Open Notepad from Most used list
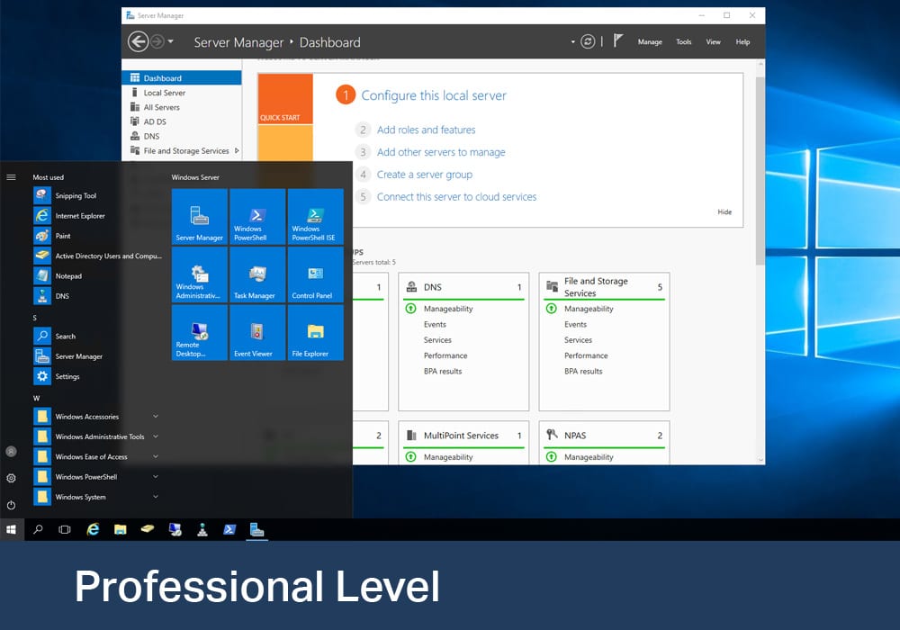This screenshot has width=900, height=630. tap(97, 276)
